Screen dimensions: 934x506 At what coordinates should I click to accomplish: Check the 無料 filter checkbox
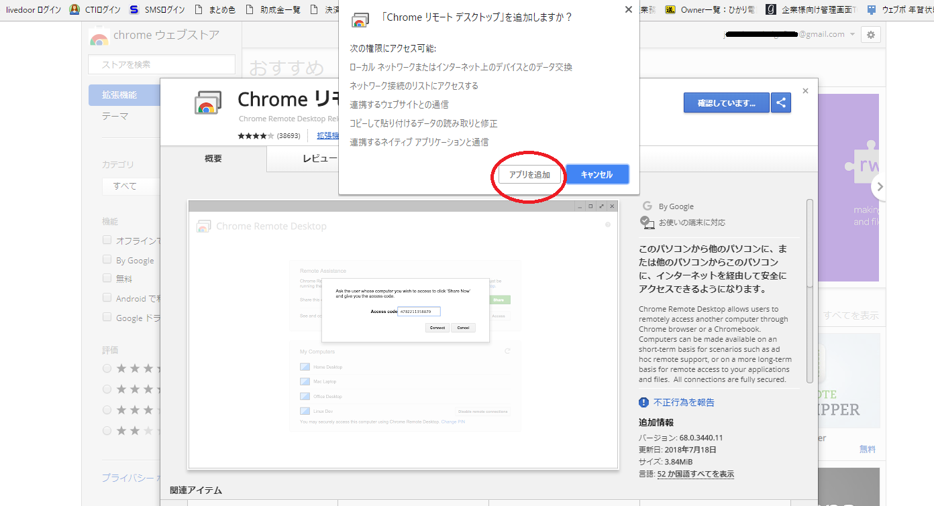pyautogui.click(x=107, y=278)
